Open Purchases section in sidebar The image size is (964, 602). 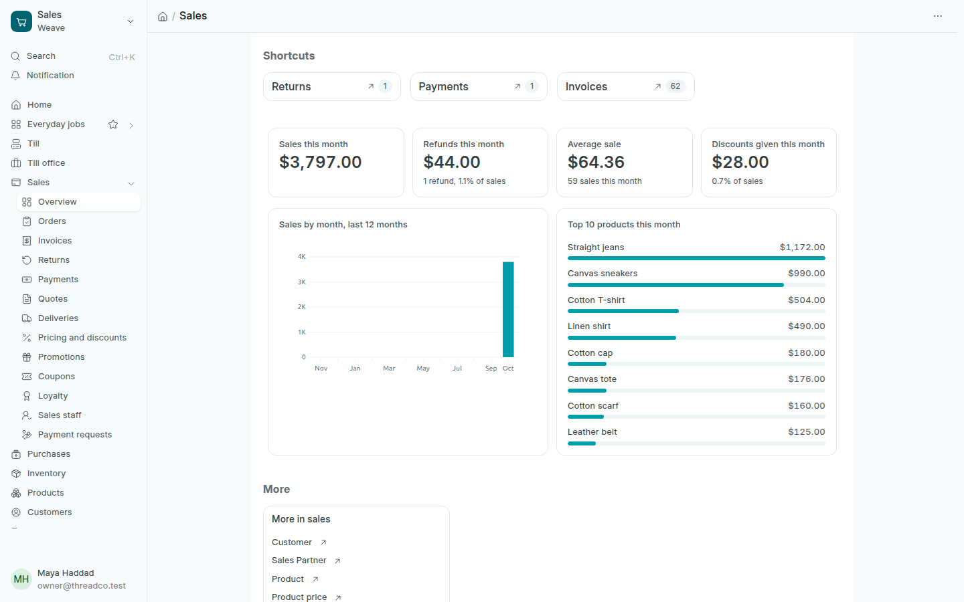click(74, 454)
